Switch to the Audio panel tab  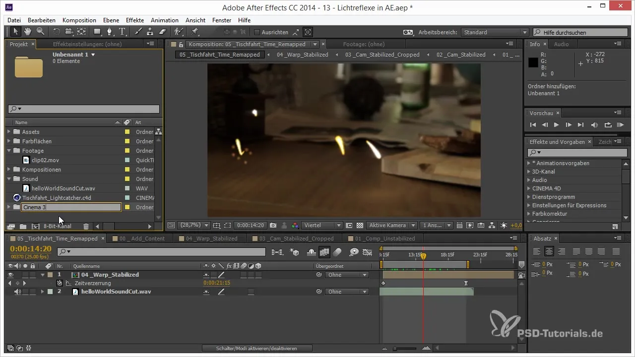pyautogui.click(x=561, y=44)
